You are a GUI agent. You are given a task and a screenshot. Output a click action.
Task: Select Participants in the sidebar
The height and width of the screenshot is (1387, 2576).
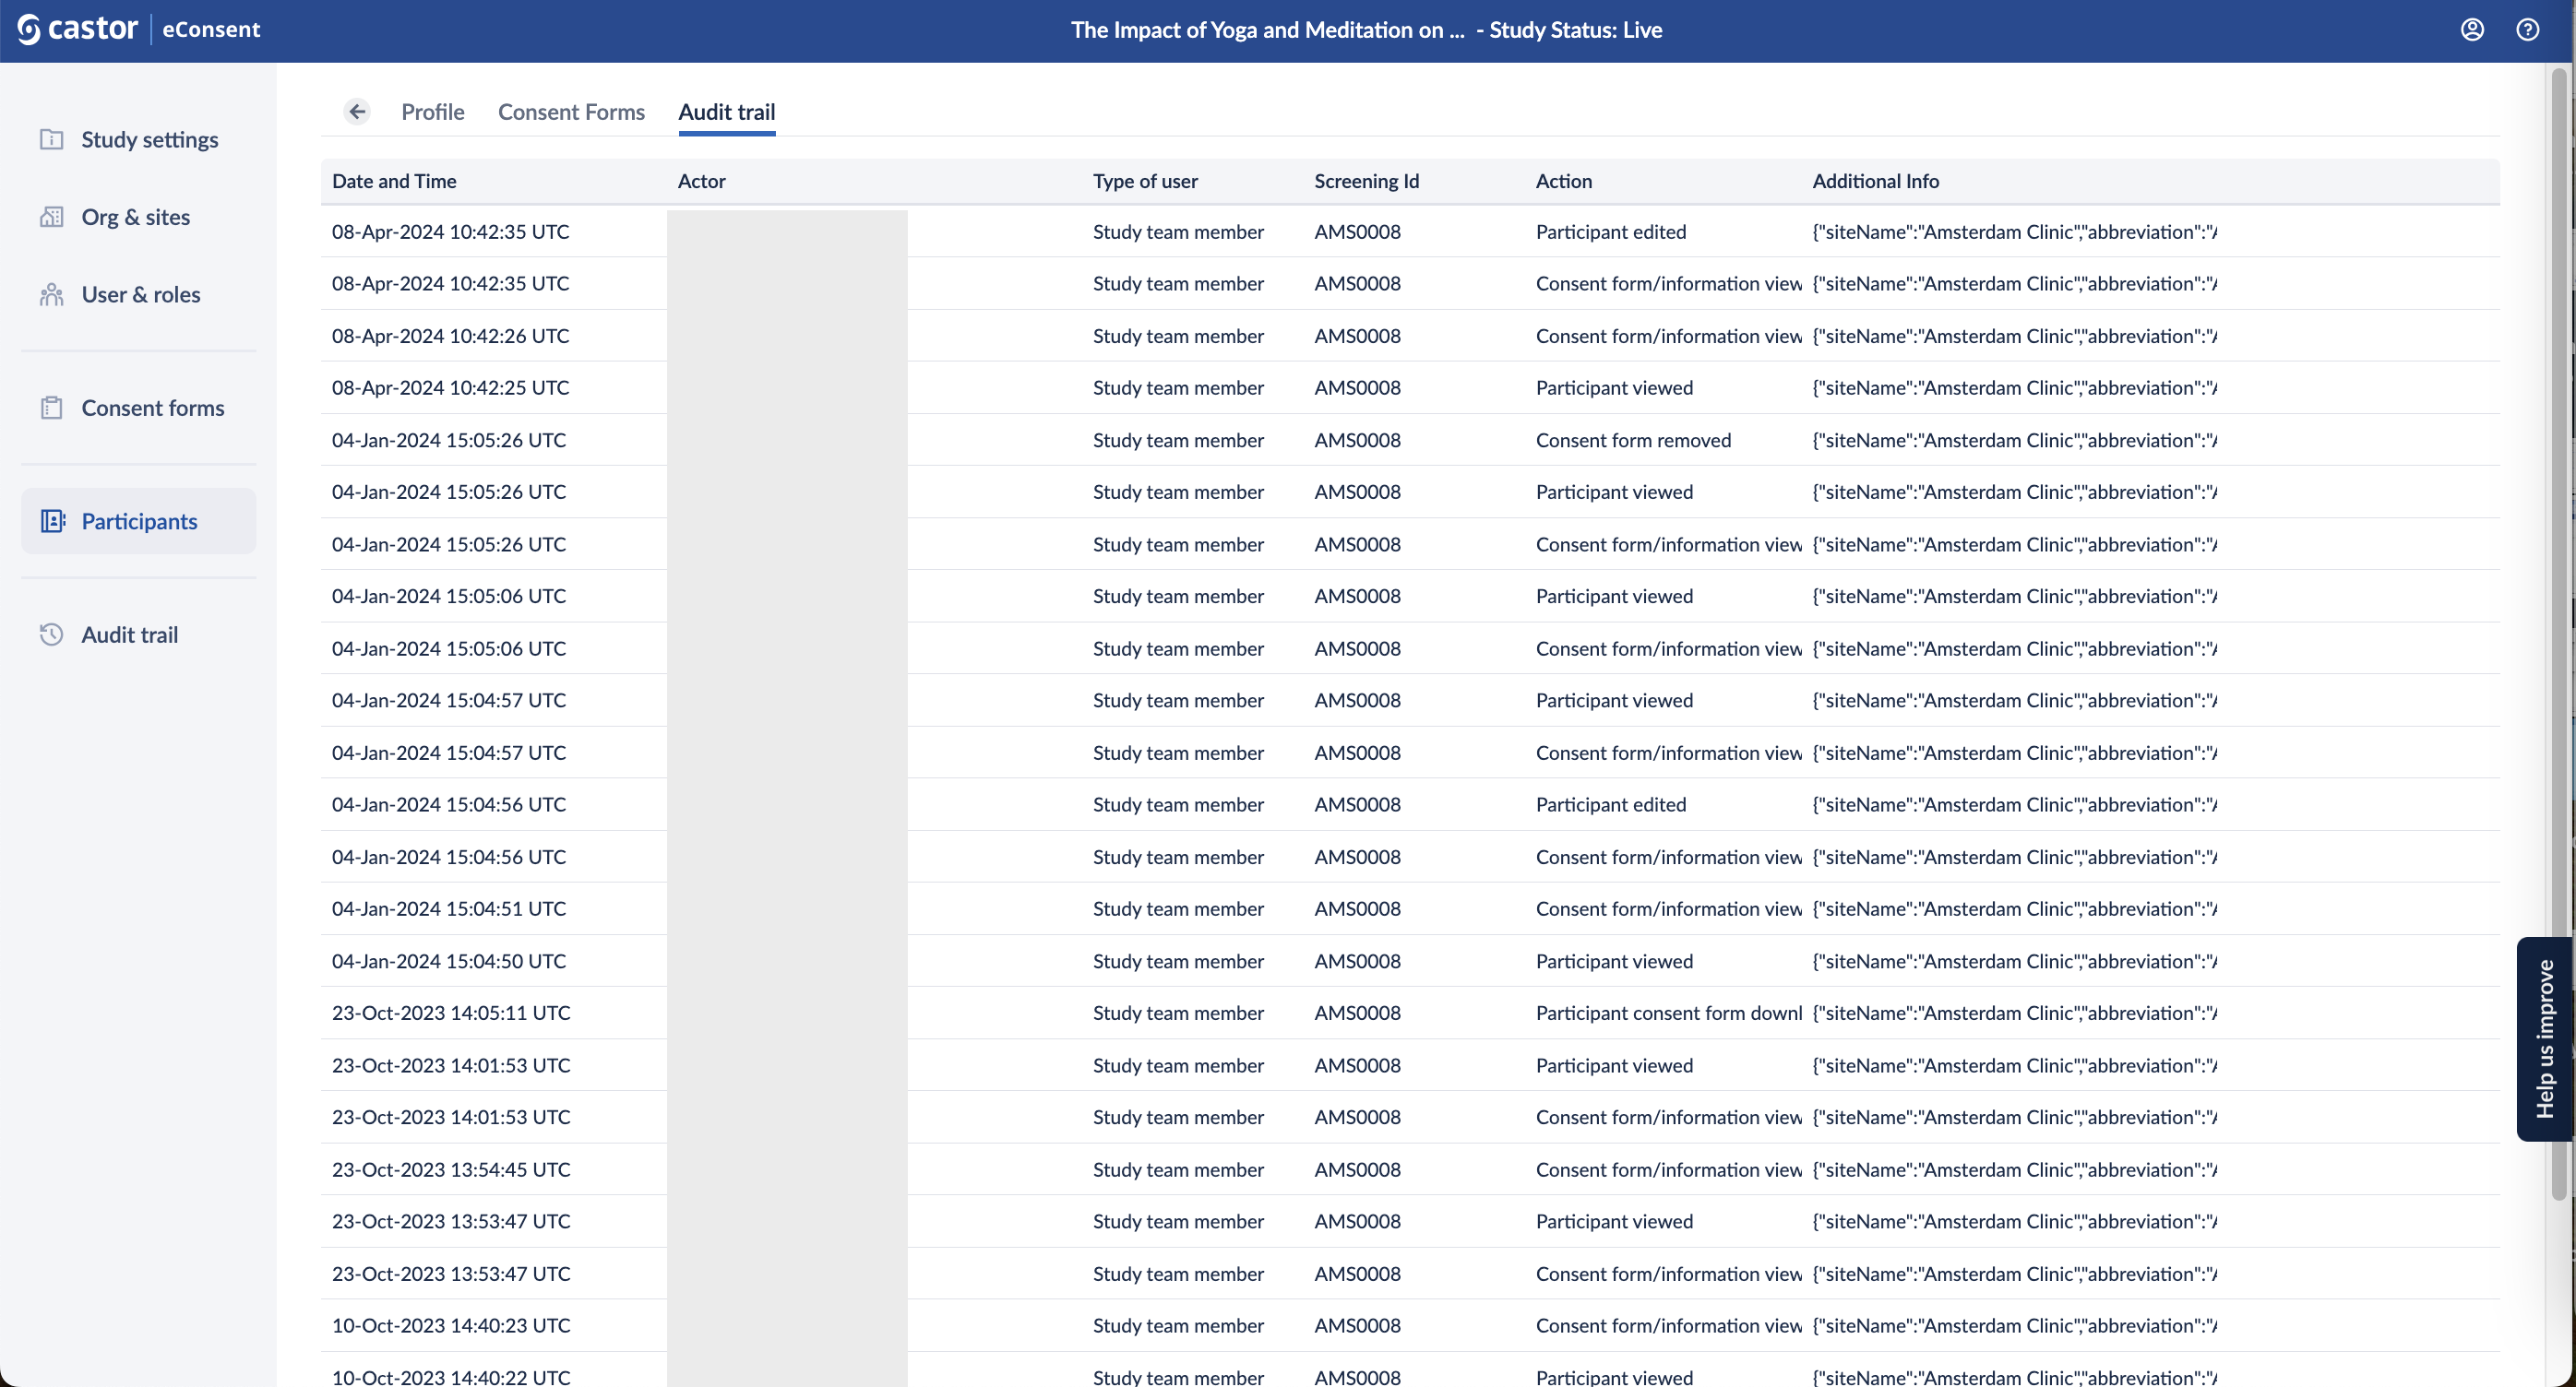point(139,522)
